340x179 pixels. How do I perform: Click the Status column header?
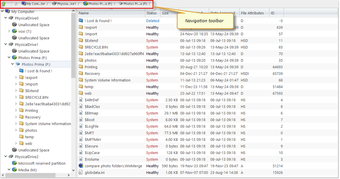tap(151, 13)
